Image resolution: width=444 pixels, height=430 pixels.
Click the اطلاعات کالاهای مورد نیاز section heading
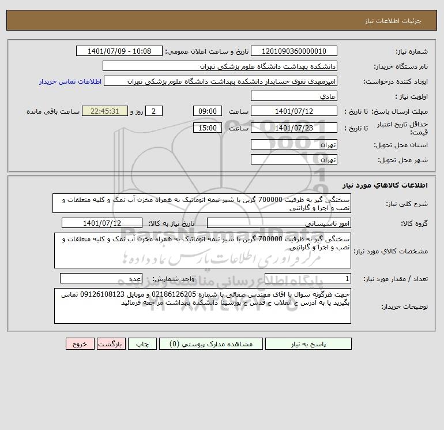click(x=385, y=185)
